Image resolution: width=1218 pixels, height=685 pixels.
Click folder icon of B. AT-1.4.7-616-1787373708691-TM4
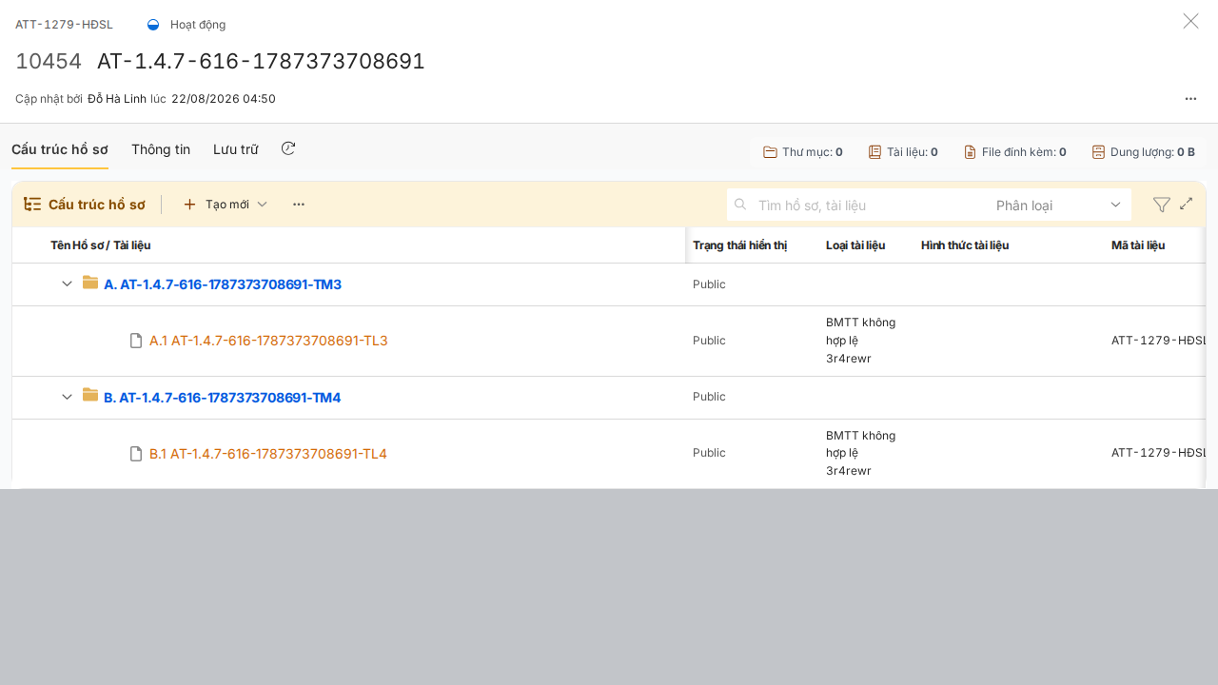coord(90,396)
